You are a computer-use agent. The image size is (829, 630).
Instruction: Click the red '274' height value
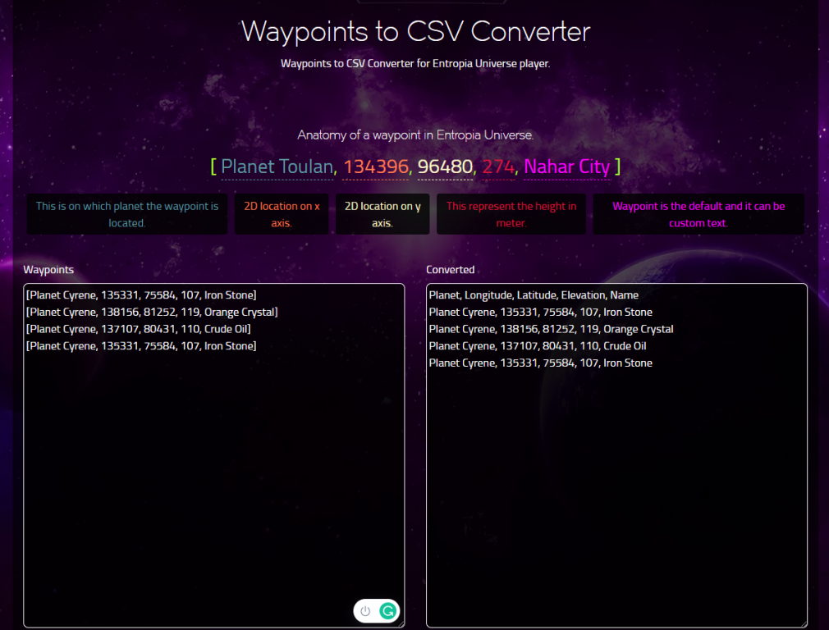498,167
